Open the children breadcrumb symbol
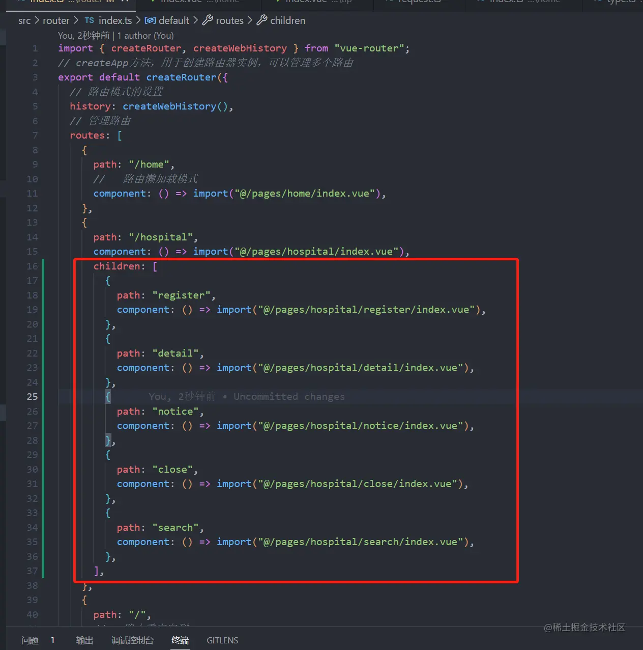 (288, 20)
